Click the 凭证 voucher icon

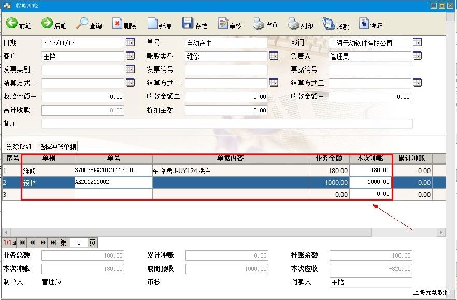click(x=364, y=23)
